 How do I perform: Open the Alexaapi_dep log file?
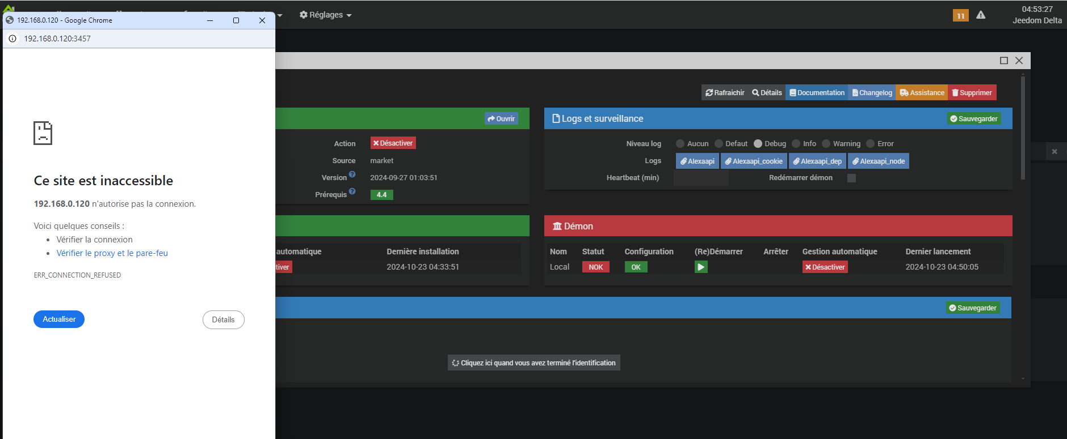[817, 161]
